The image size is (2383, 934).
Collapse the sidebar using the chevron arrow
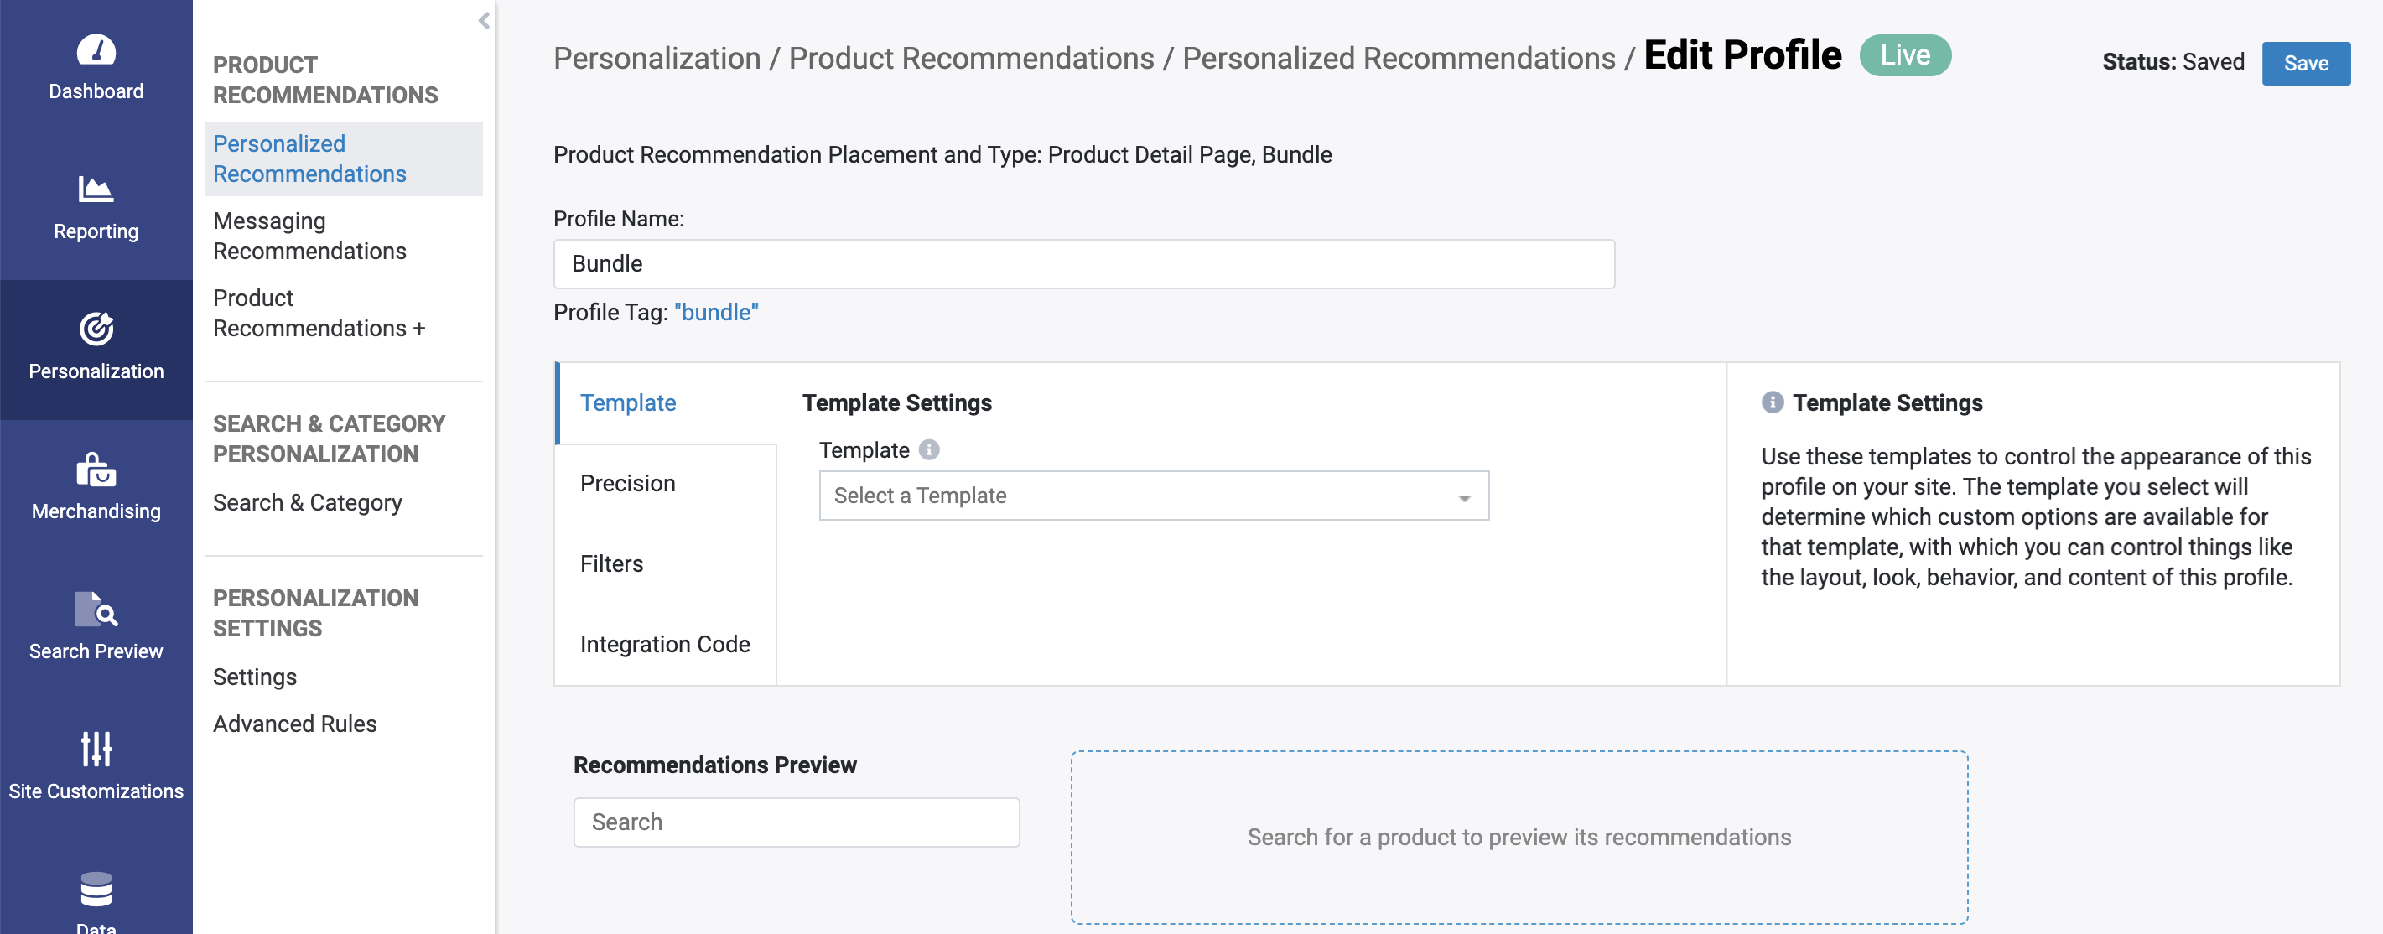tap(484, 20)
